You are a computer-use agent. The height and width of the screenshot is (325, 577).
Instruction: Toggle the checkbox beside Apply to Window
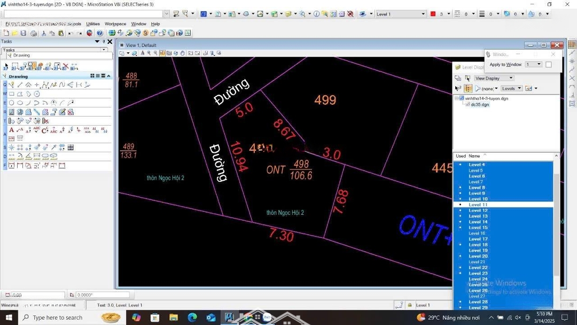(548, 65)
